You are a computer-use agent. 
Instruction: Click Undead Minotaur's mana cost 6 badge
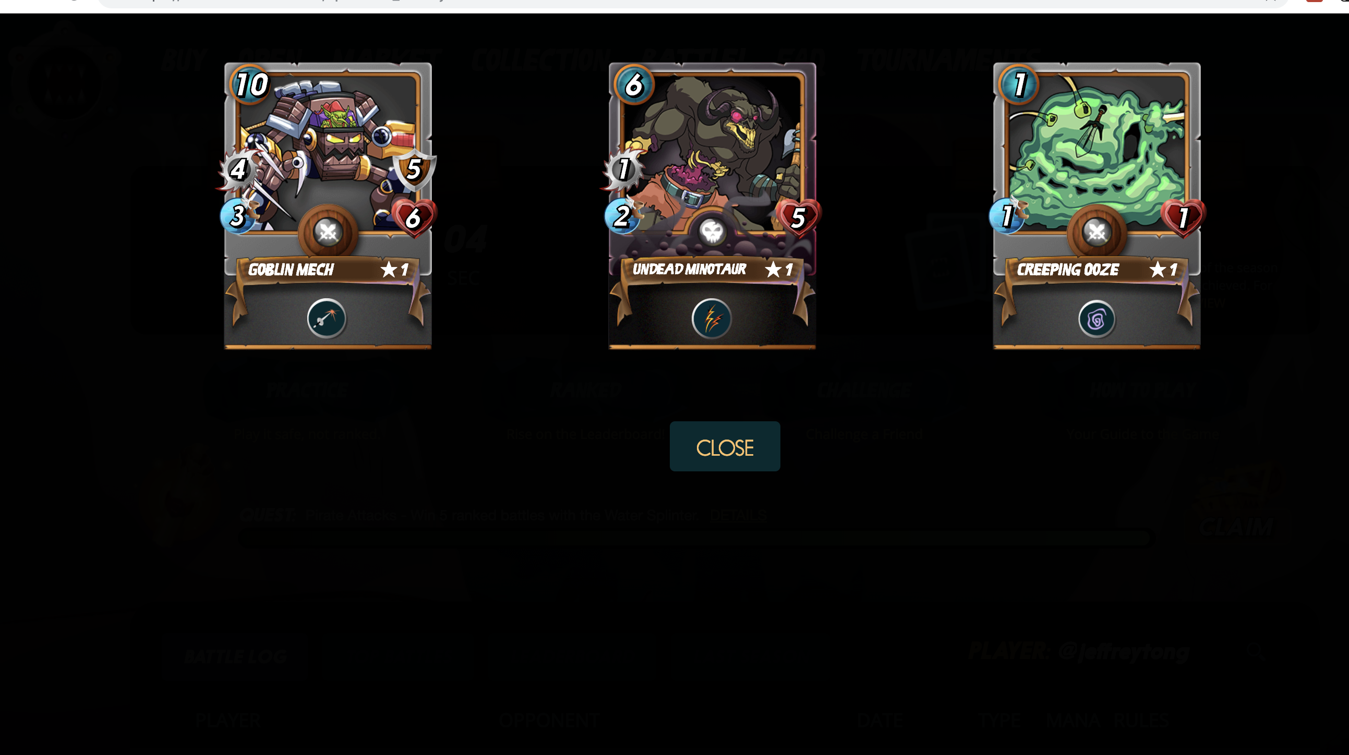tap(634, 84)
